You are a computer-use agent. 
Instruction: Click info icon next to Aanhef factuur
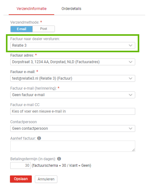pos(39,138)
